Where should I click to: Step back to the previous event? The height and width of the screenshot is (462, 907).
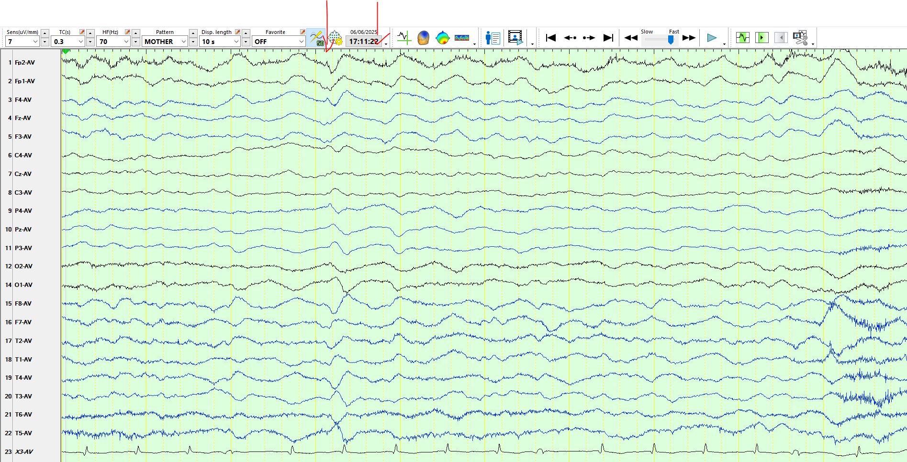click(570, 38)
